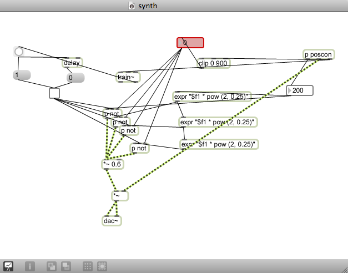348x273 pixels.
Task: Click the red highlighted number box
Action: (190, 43)
